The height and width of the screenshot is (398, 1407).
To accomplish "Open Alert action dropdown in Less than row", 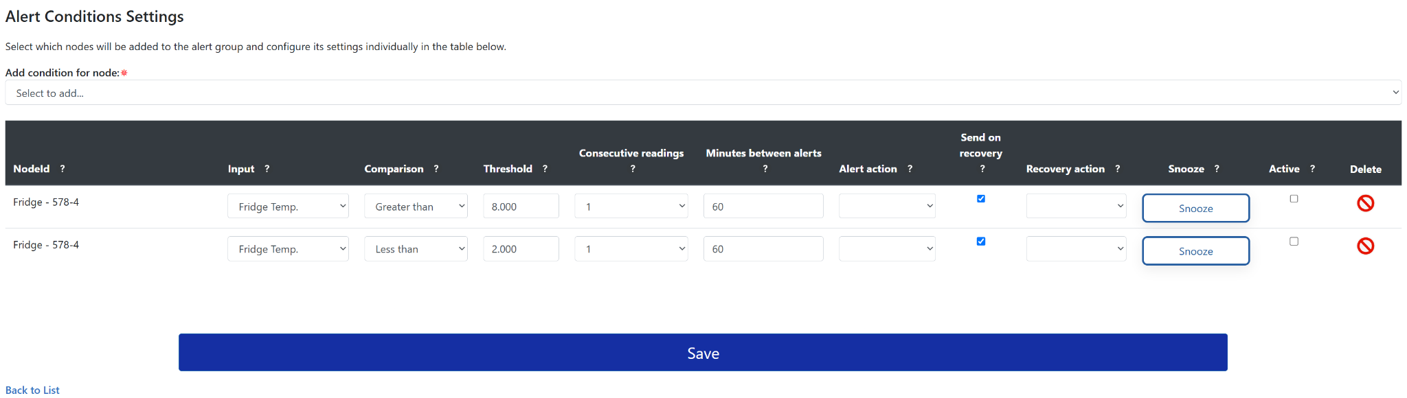I will tap(887, 248).
